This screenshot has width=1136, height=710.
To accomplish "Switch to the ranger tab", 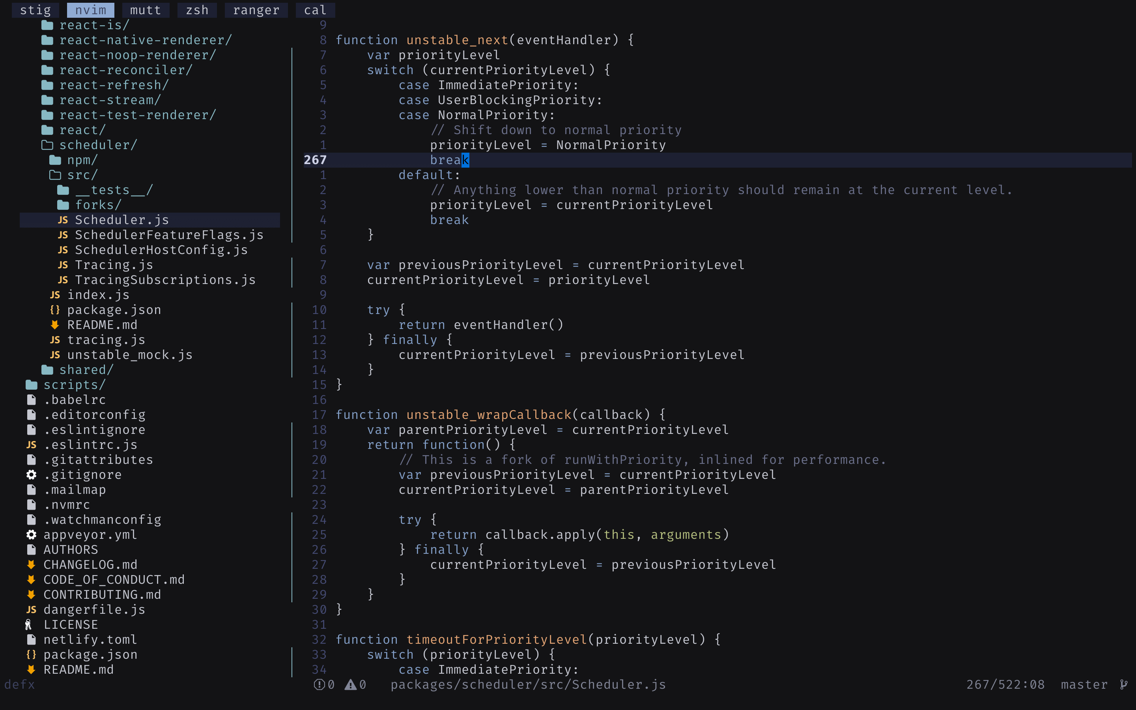I will [x=256, y=10].
